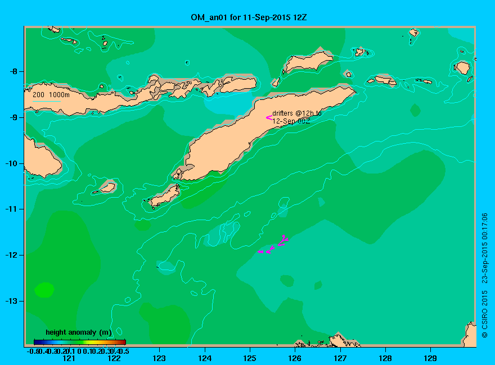
Task: Click the "23-Sep-2015 00:17:06" timestamp
Action: point(484,248)
